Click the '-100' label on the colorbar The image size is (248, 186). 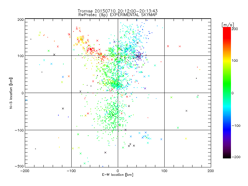[x=236, y=126]
